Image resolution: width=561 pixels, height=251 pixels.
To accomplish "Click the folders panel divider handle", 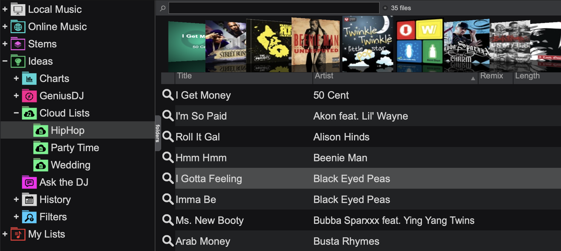I will [158, 133].
